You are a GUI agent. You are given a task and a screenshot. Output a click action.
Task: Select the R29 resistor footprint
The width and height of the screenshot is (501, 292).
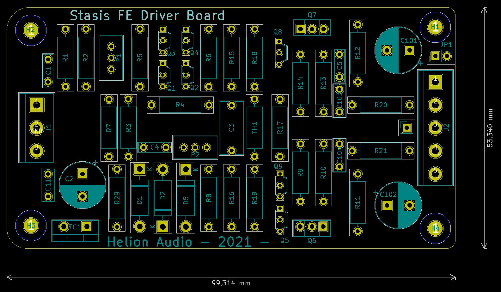[117, 198]
